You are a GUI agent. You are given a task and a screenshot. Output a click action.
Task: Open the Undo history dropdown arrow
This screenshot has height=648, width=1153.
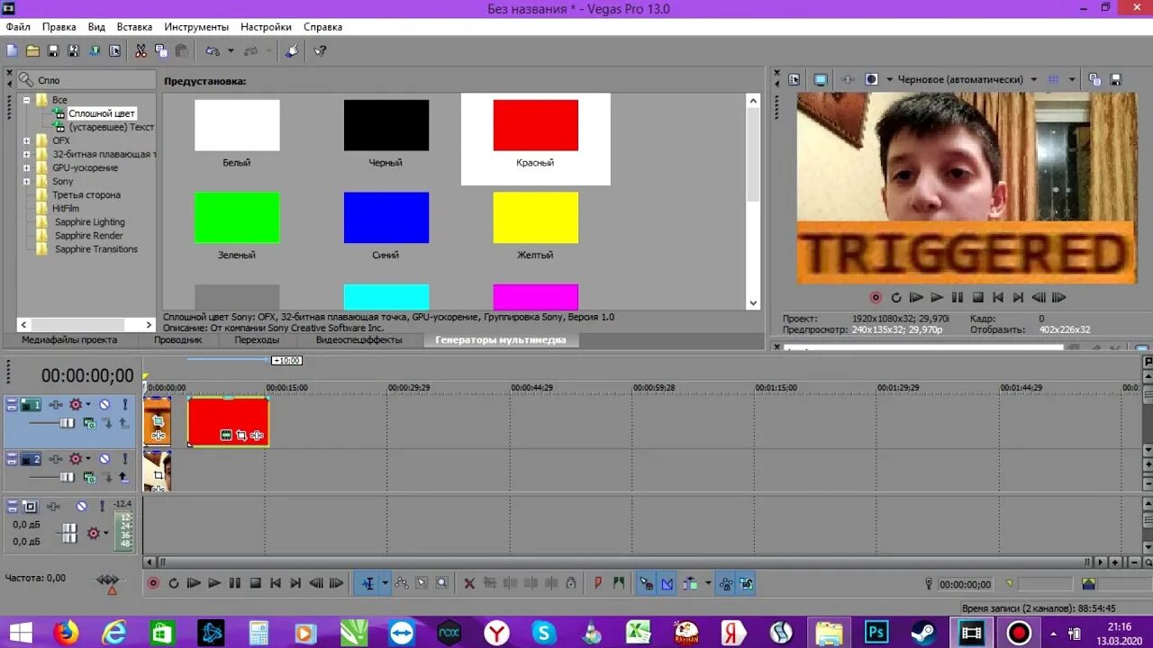coord(231,51)
